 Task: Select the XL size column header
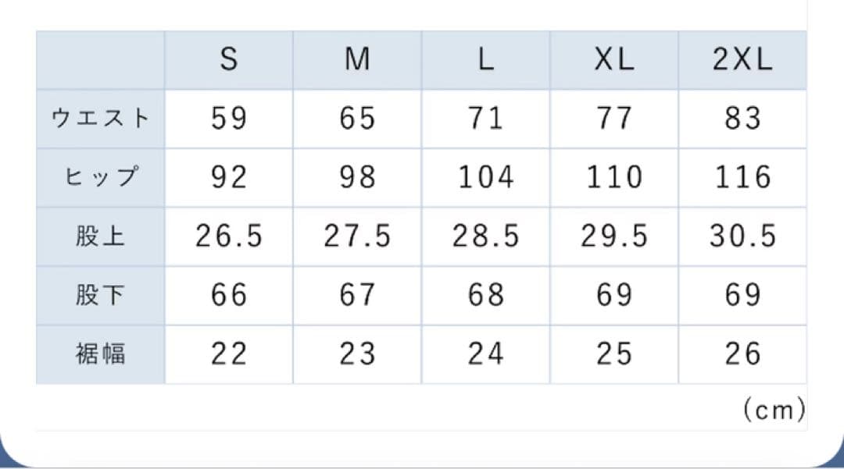coord(614,60)
